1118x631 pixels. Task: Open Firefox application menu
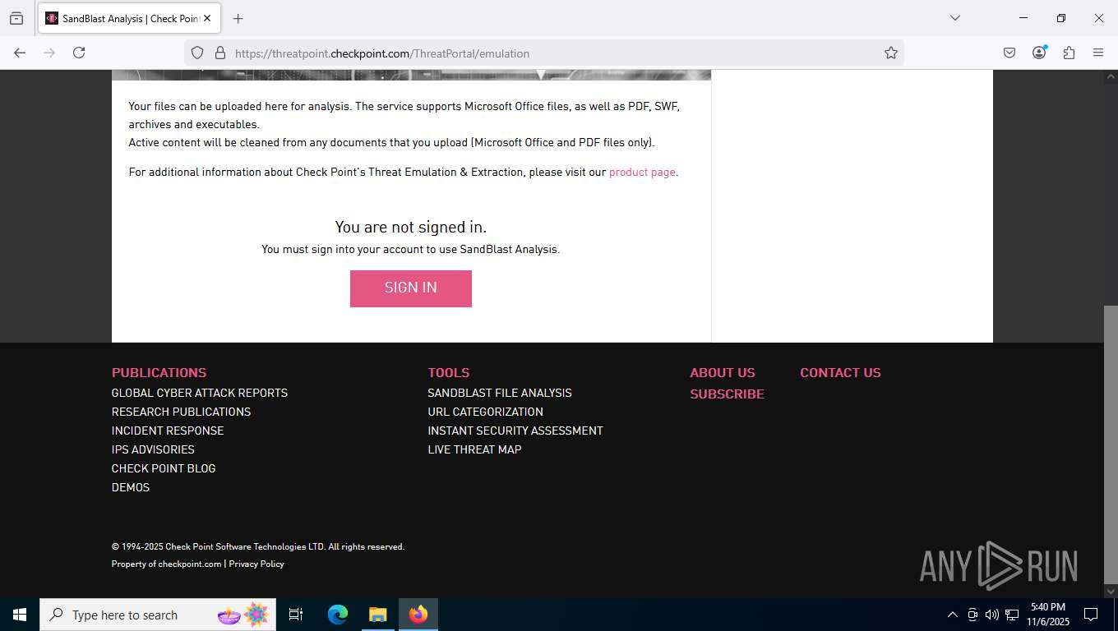point(1098,53)
